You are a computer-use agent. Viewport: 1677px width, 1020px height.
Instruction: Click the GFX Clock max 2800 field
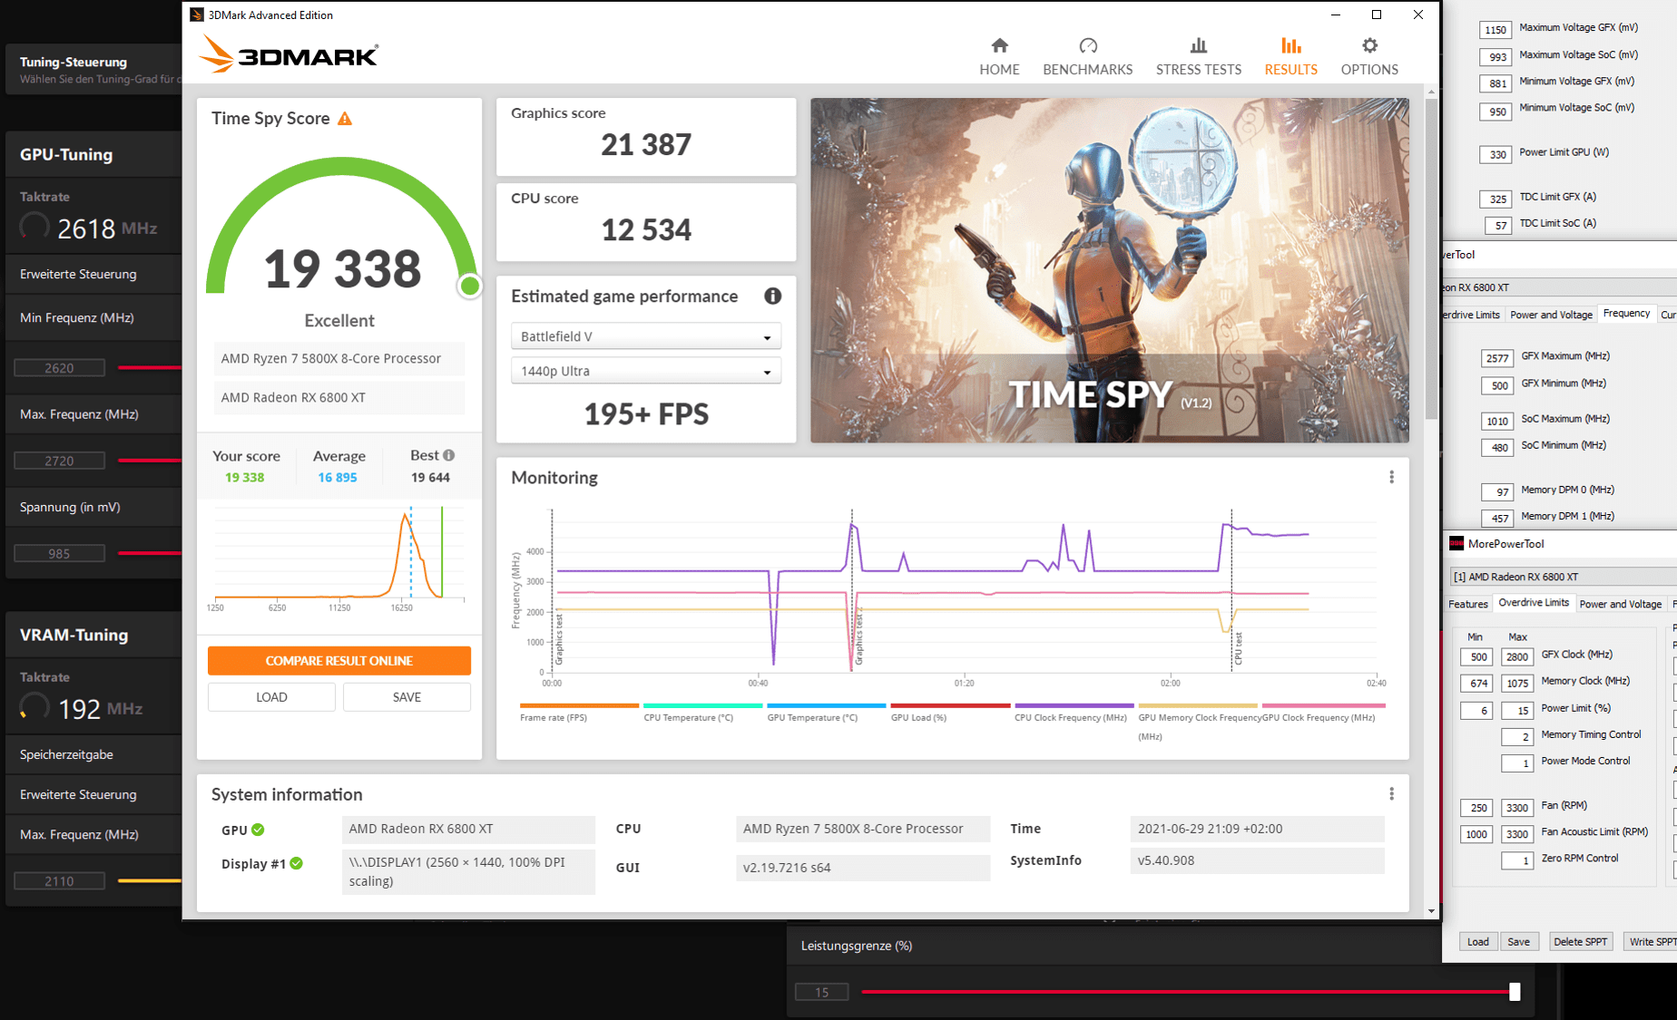[1516, 656]
